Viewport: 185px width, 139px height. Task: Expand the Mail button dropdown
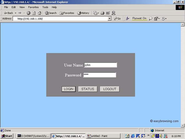point(98,13)
